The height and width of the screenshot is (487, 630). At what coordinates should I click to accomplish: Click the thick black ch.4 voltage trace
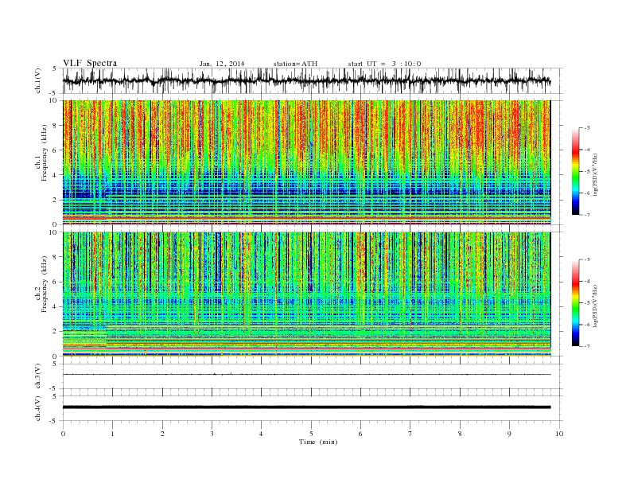point(306,407)
